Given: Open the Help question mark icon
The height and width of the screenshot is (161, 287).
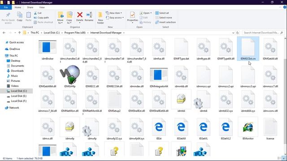Looking at the screenshot, I should [285, 7].
